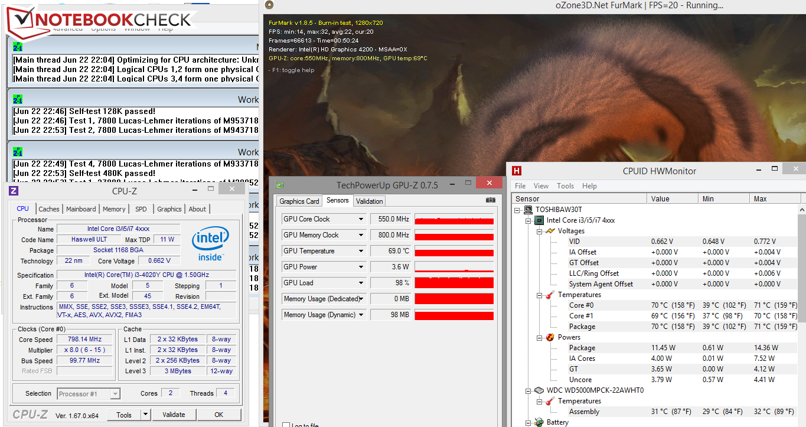Click the flame icon beside Powers
Image resolution: width=806 pixels, height=427 pixels.
click(550, 337)
